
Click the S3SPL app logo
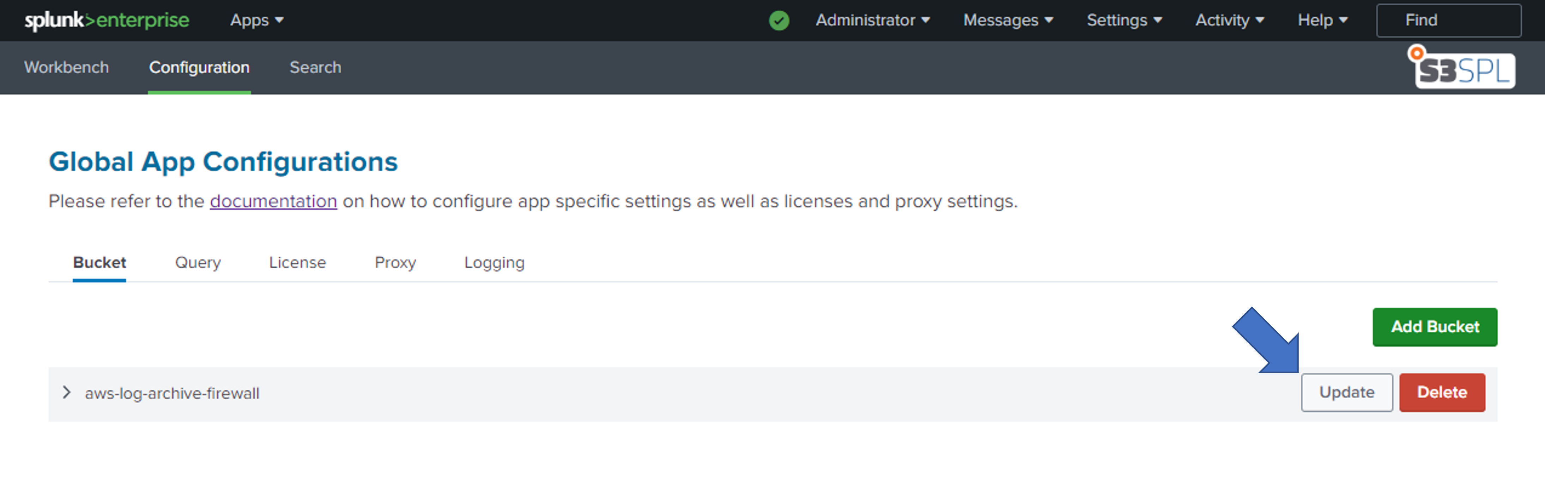1462,69
